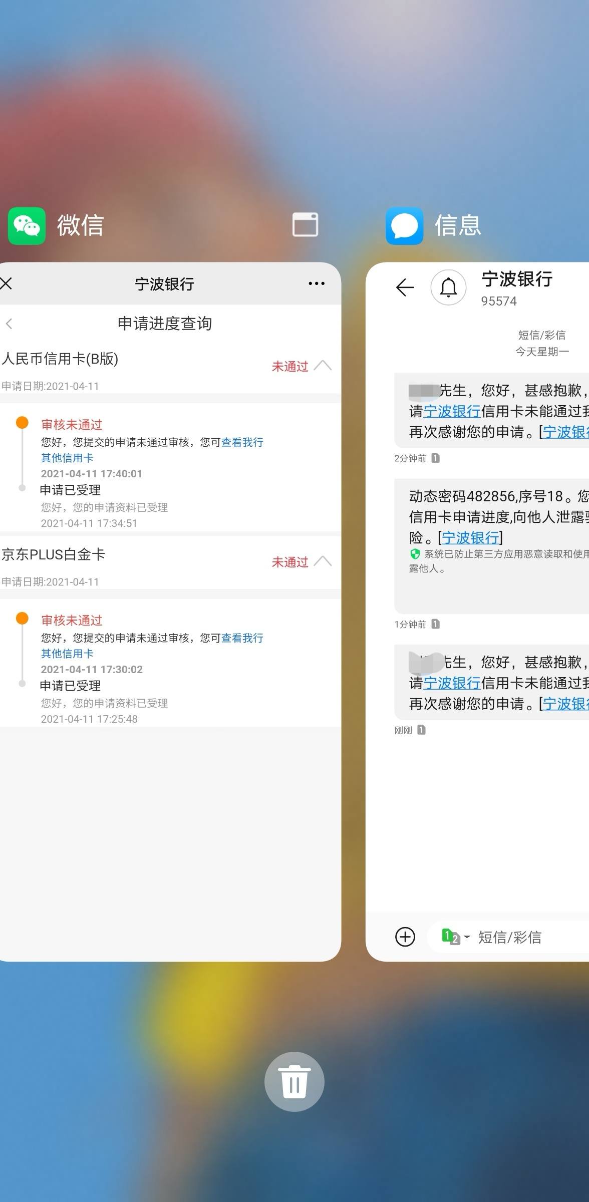Open the three-dot more menu in WeChat

click(317, 283)
